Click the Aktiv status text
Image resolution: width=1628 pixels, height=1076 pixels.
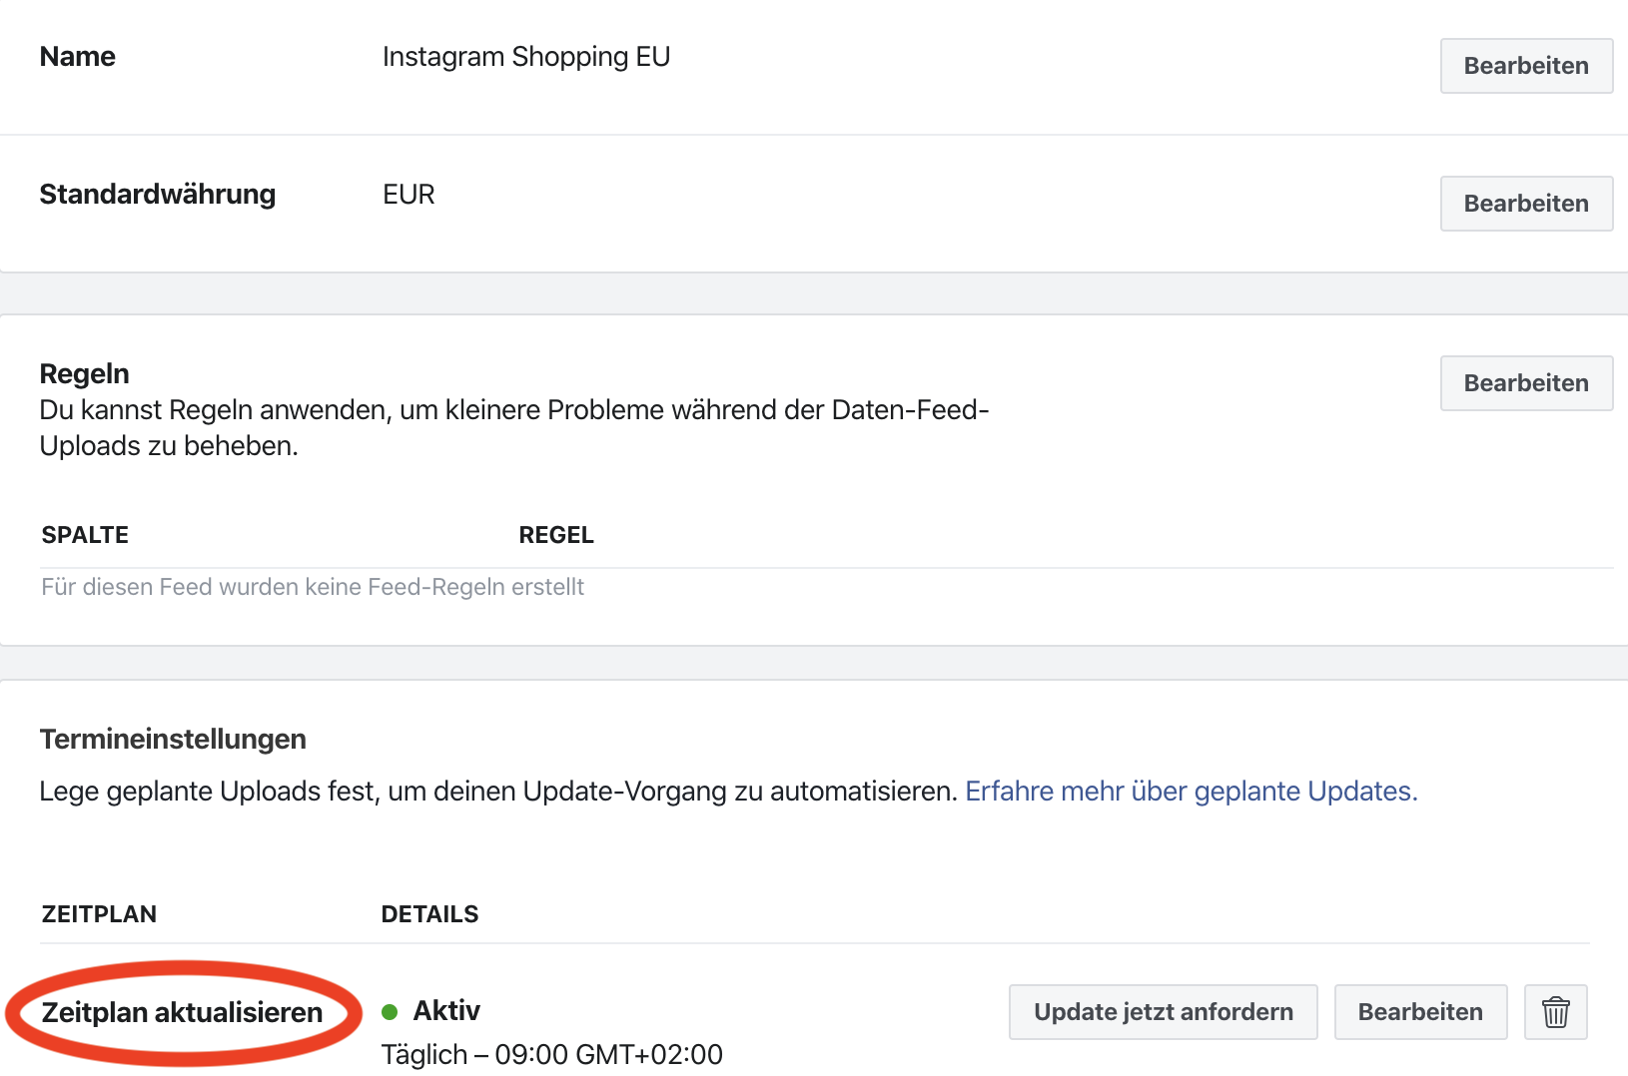pyautogui.click(x=446, y=1011)
